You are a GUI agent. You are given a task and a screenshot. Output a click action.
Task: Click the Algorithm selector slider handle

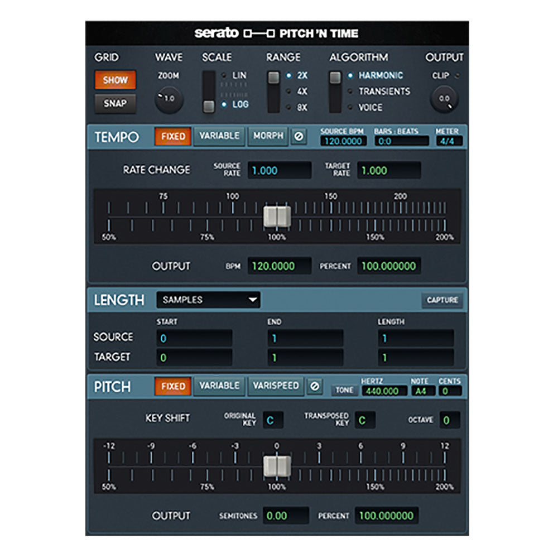(x=334, y=76)
